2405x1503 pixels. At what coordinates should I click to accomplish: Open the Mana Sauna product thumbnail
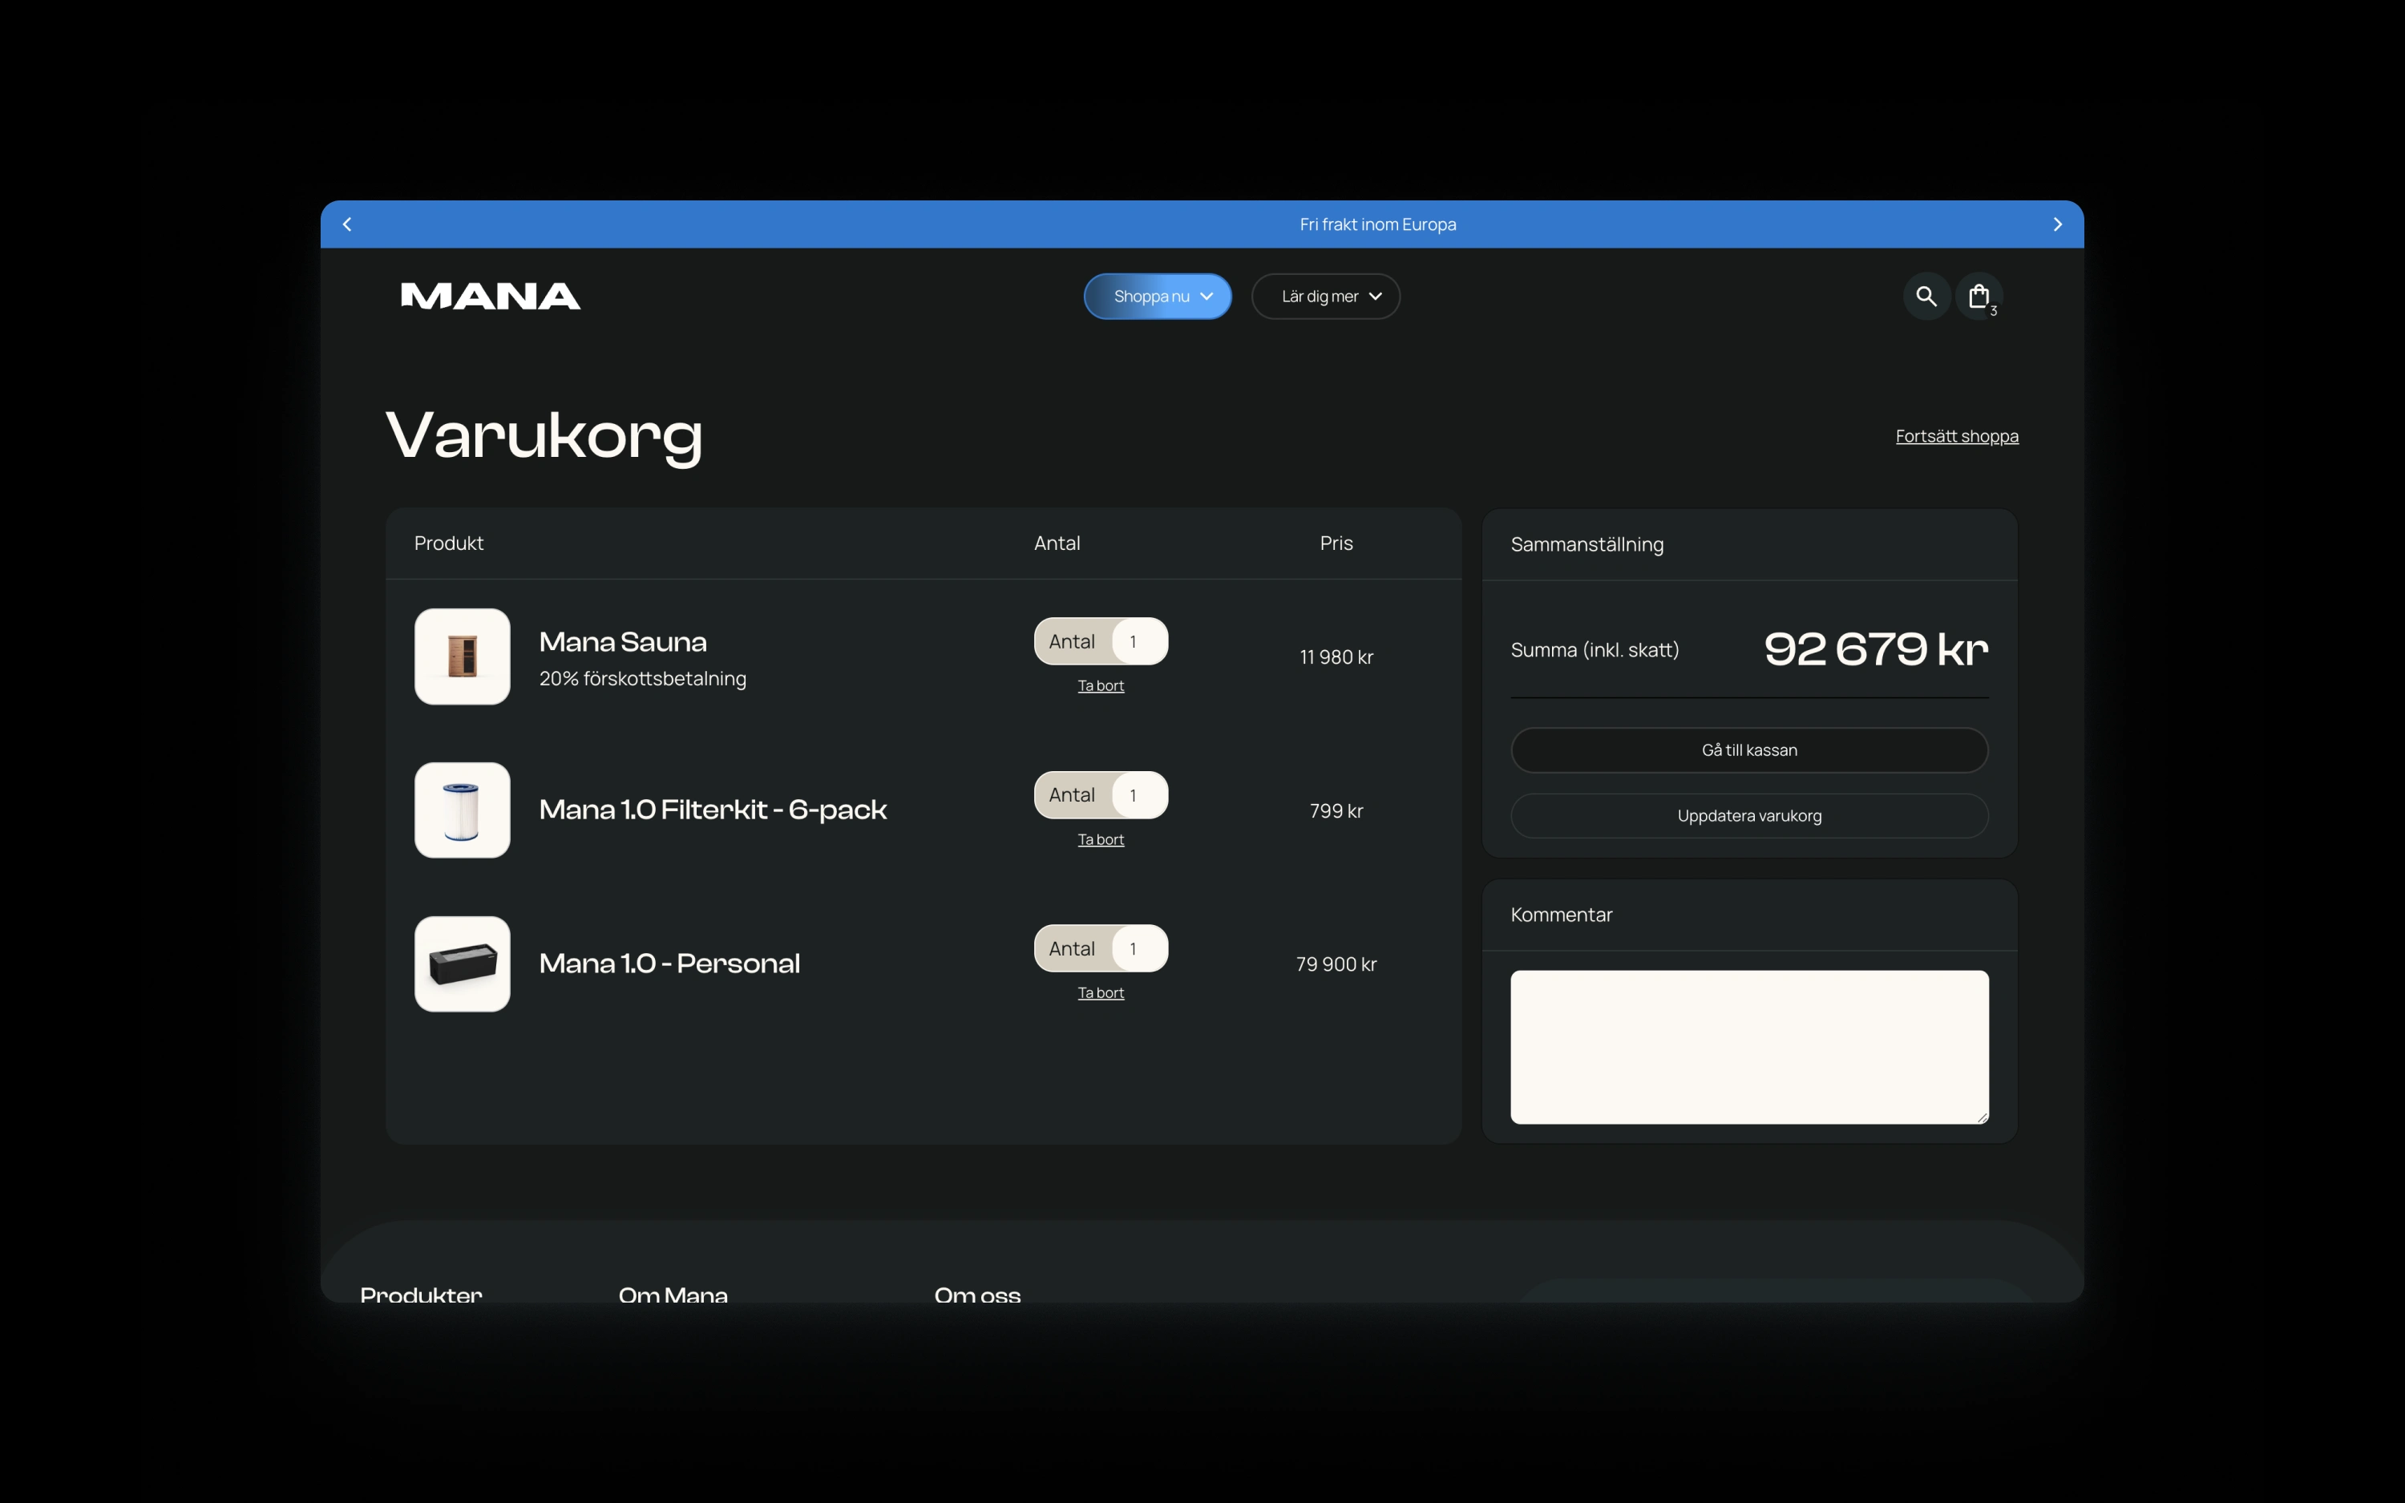click(x=462, y=657)
